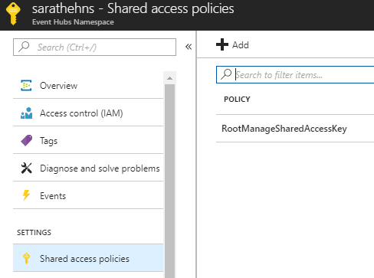Viewport: 374px width, 278px height.
Task: Click the key icon beside Shared access policies
Action: click(x=26, y=258)
